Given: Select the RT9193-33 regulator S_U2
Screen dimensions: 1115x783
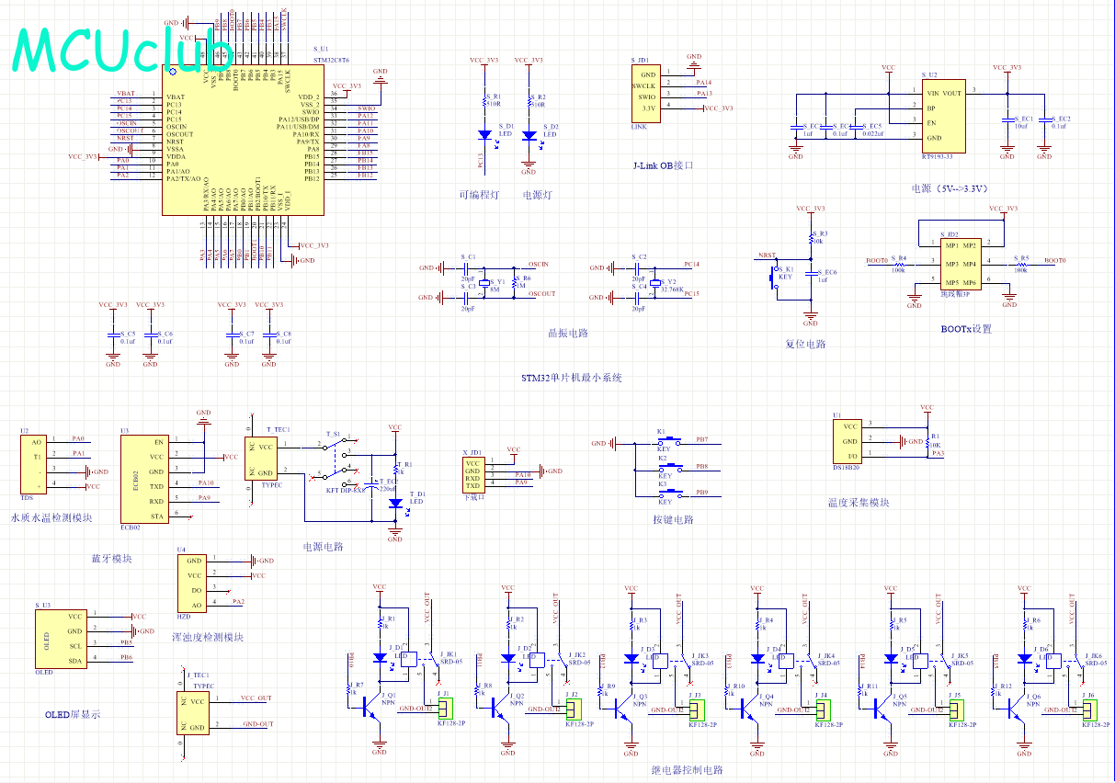Looking at the screenshot, I should coord(943,115).
